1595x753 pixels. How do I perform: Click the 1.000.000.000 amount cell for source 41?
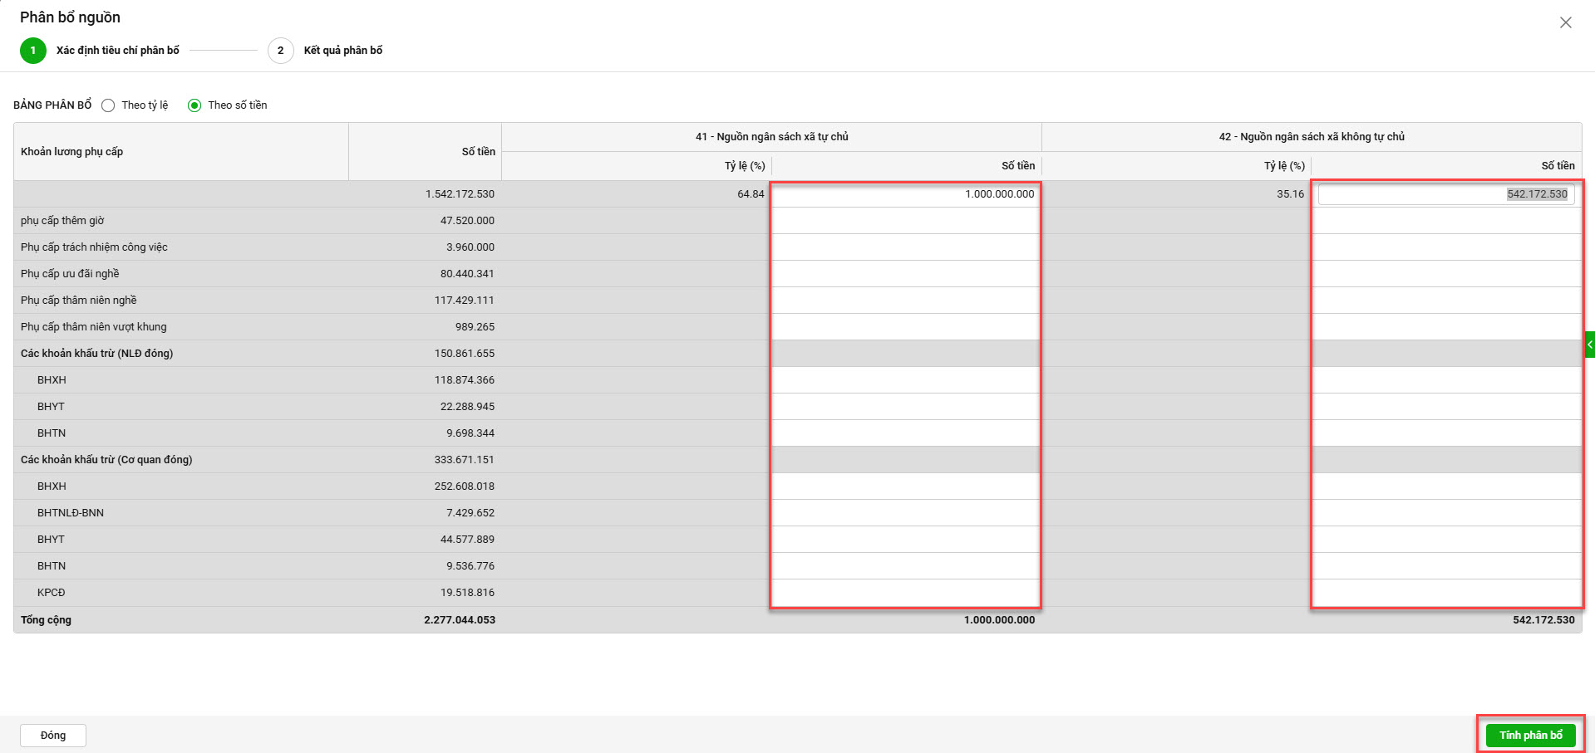[x=907, y=194]
